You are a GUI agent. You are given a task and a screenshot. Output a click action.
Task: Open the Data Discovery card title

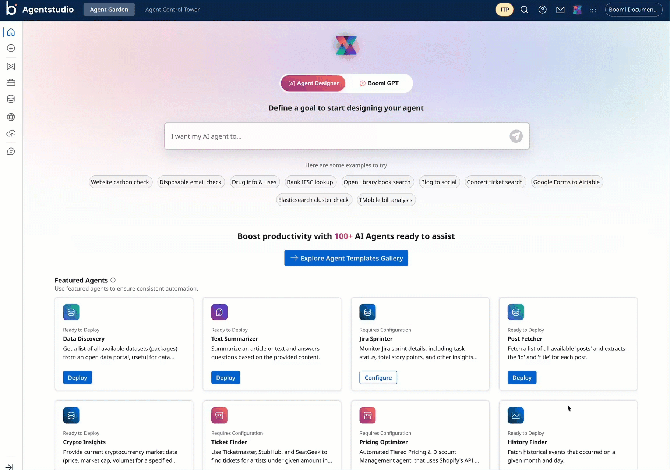click(x=84, y=339)
